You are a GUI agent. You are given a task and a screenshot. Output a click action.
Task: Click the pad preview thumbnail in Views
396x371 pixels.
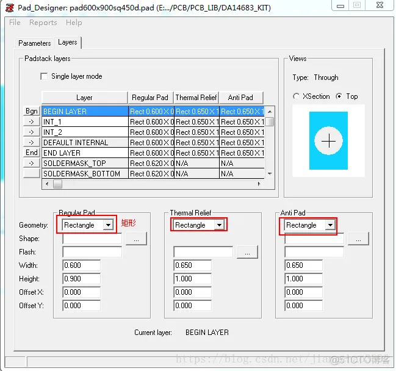click(x=328, y=141)
